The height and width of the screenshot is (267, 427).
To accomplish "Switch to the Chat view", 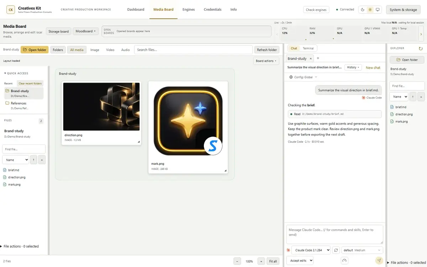I will [294, 48].
